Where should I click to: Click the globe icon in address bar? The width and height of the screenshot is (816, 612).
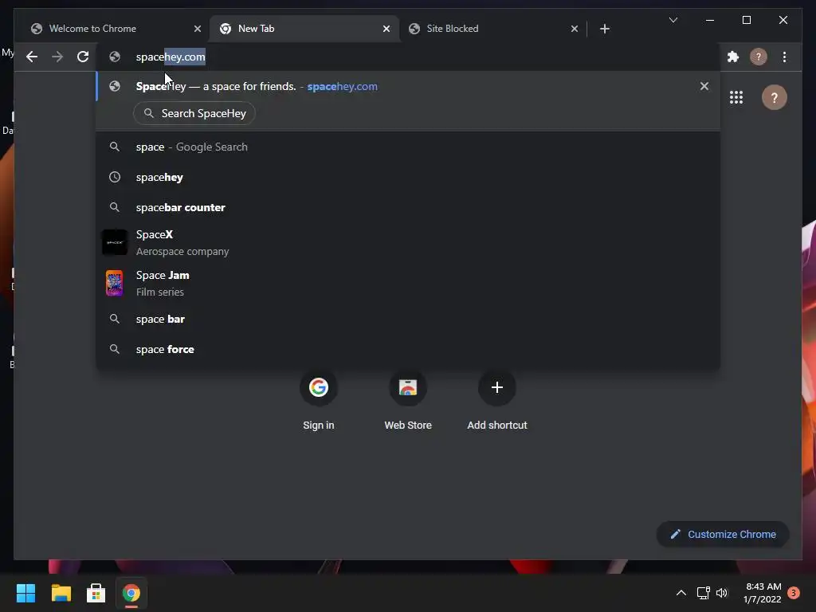click(x=115, y=57)
